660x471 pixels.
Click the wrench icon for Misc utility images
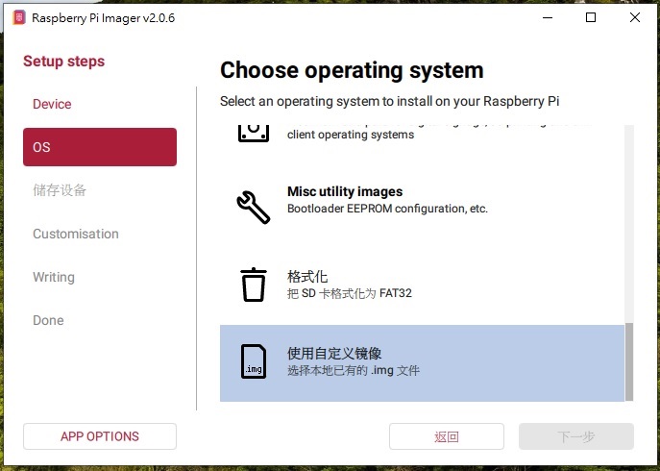(253, 207)
